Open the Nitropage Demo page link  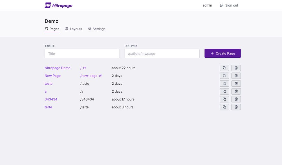57,68
